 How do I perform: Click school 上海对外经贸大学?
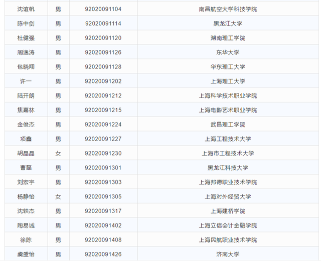pos(228,196)
